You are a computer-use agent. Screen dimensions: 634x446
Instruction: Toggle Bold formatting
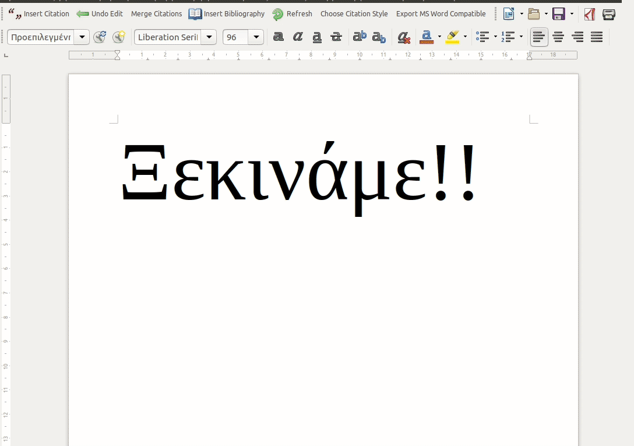(x=278, y=37)
